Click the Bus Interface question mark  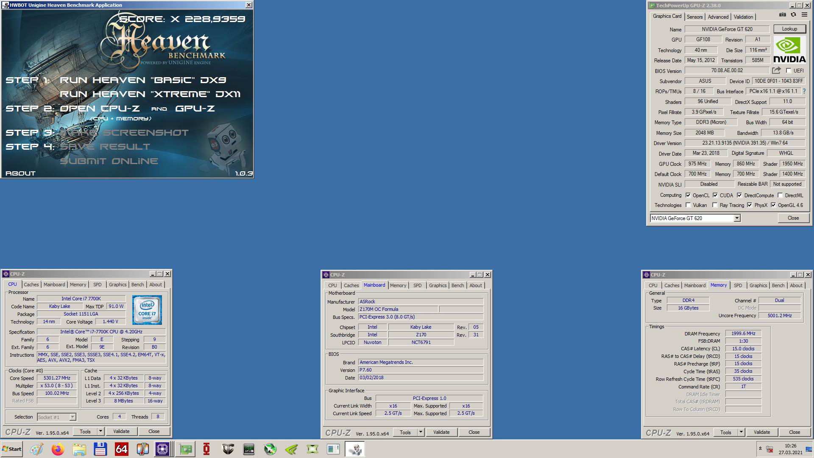pos(804,91)
